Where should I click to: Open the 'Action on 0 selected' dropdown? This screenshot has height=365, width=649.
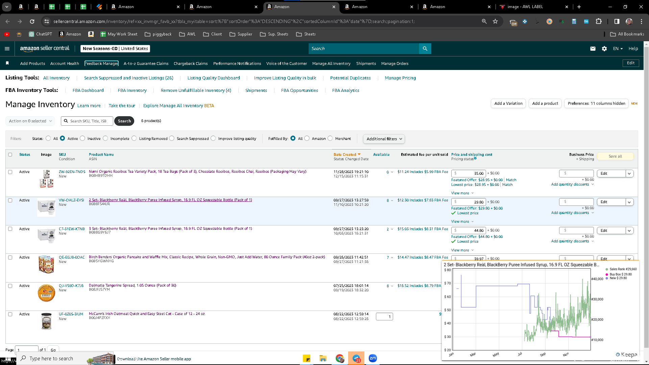pos(30,121)
